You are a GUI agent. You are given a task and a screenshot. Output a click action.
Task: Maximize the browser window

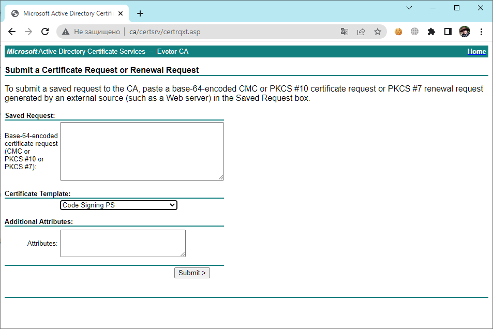pos(457,8)
